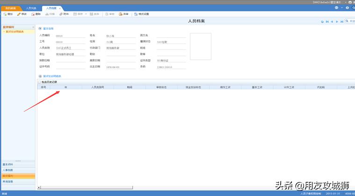The width and height of the screenshot is (355, 196).
Task: Click the smiley face icon in the blue header
Action: [337, 7]
